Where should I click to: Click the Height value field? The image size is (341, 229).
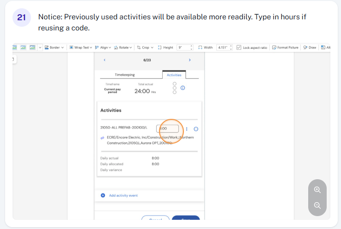pos(183,47)
